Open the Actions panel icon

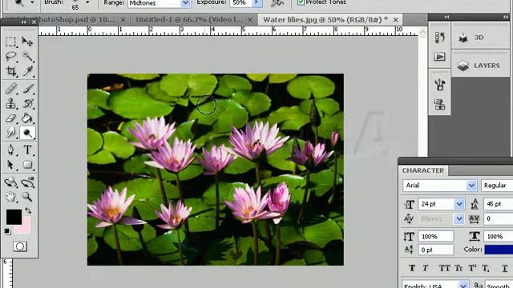pyautogui.click(x=440, y=57)
